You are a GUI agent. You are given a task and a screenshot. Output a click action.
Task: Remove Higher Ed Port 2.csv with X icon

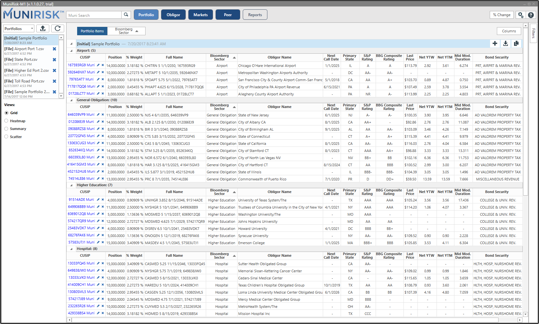(54, 70)
